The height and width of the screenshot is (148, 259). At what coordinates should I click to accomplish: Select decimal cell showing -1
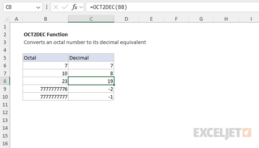pyautogui.click(x=91, y=97)
